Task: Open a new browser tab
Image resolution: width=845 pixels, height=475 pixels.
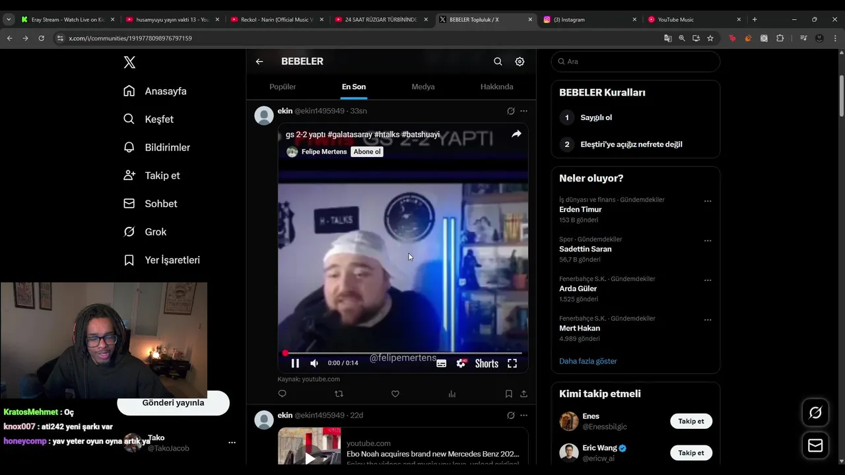Action: 755,20
